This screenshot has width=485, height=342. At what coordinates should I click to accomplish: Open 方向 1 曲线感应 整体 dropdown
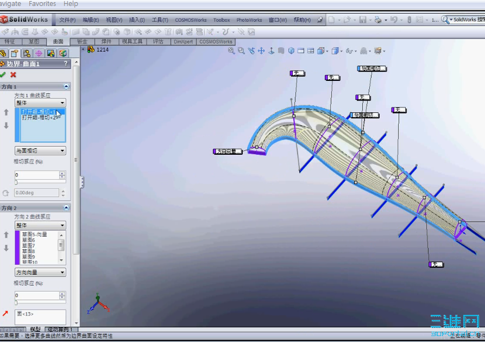pyautogui.click(x=41, y=103)
